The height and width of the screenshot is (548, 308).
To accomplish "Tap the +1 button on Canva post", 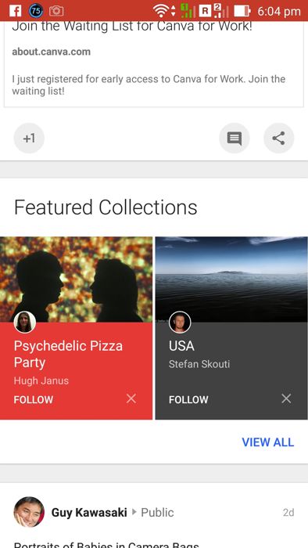I will (29, 139).
